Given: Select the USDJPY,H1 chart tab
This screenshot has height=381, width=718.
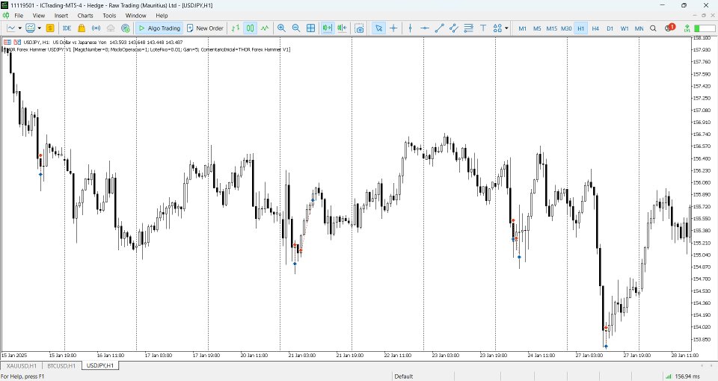Looking at the screenshot, I should point(99,365).
